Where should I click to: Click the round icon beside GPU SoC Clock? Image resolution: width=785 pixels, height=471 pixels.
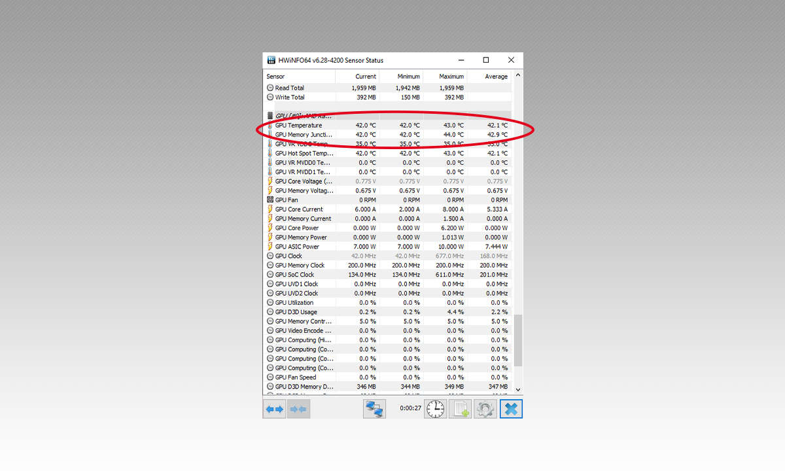tap(270, 275)
